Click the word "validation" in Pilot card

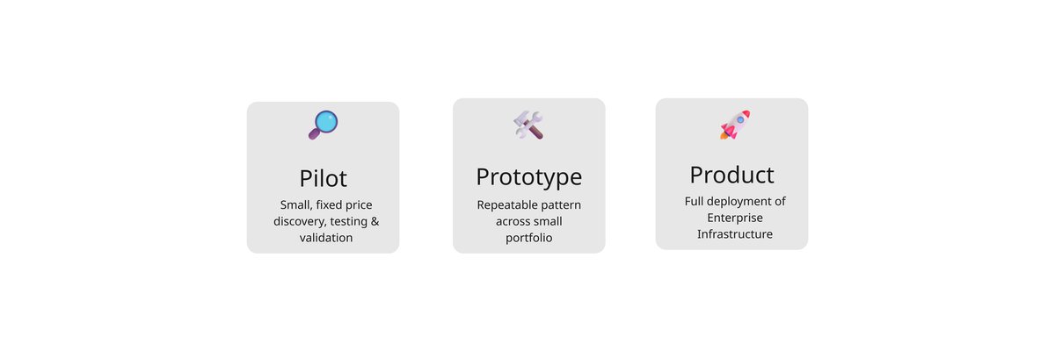click(x=326, y=238)
